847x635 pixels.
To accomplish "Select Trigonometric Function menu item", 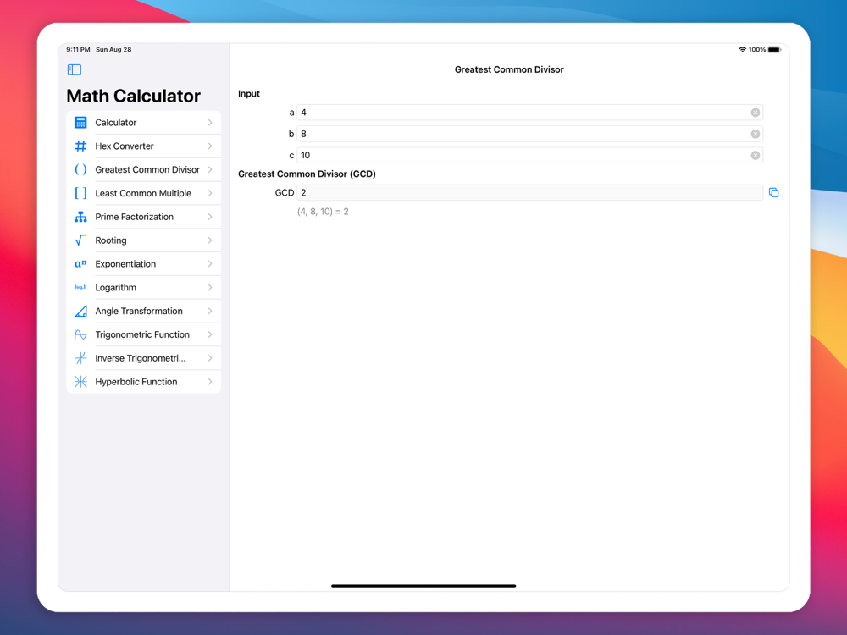I will 144,334.
